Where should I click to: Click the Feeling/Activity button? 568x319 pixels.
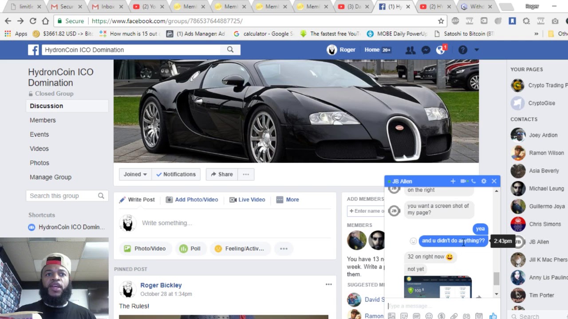(240, 249)
